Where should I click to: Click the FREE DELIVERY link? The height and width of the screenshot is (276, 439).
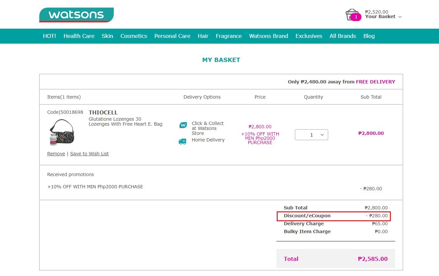point(375,81)
